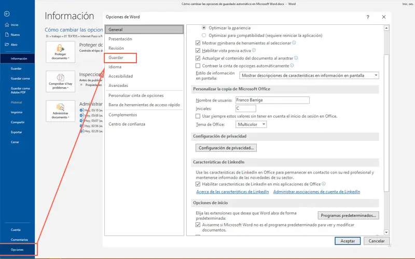Click the Proteger documento tile

coord(60,52)
